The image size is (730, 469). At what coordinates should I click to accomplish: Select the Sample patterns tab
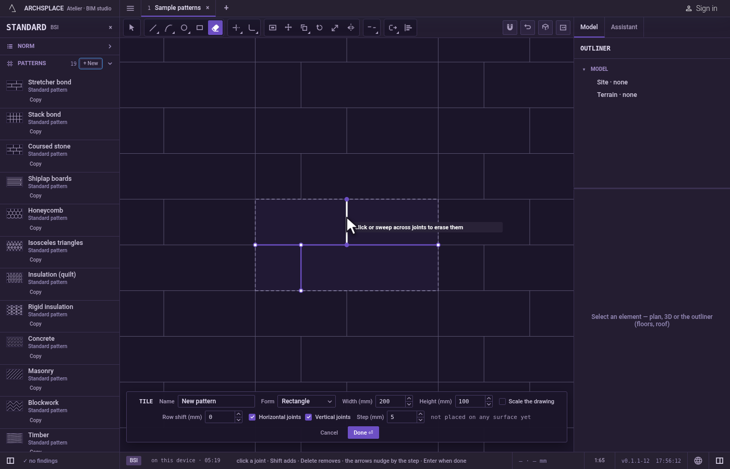click(178, 8)
